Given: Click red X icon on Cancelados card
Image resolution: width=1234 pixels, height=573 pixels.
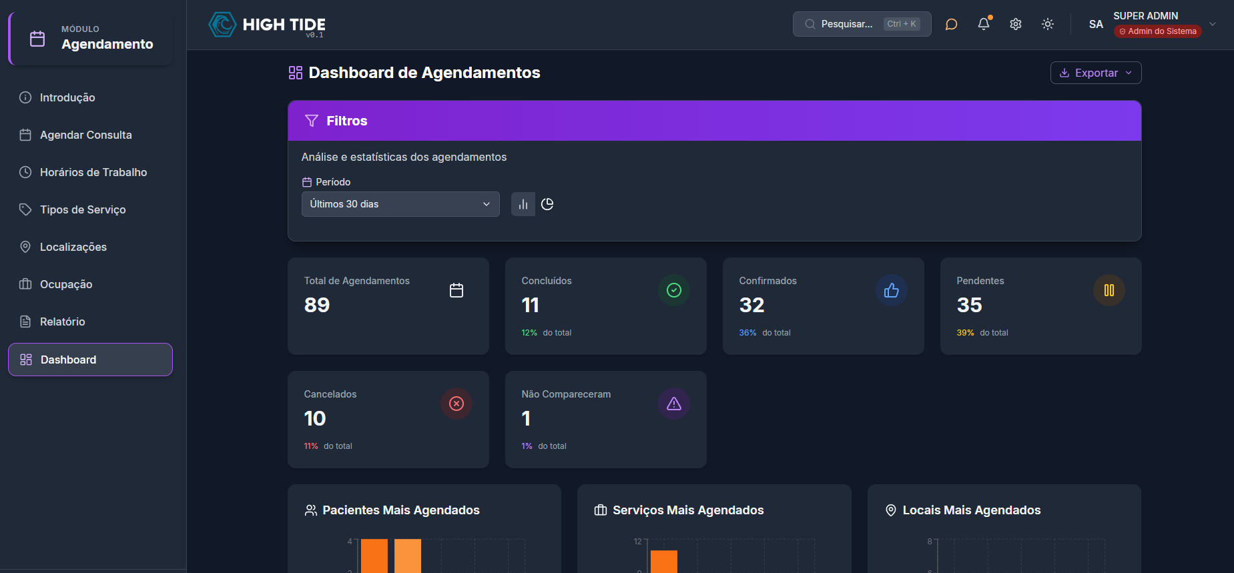Looking at the screenshot, I should click(456, 404).
